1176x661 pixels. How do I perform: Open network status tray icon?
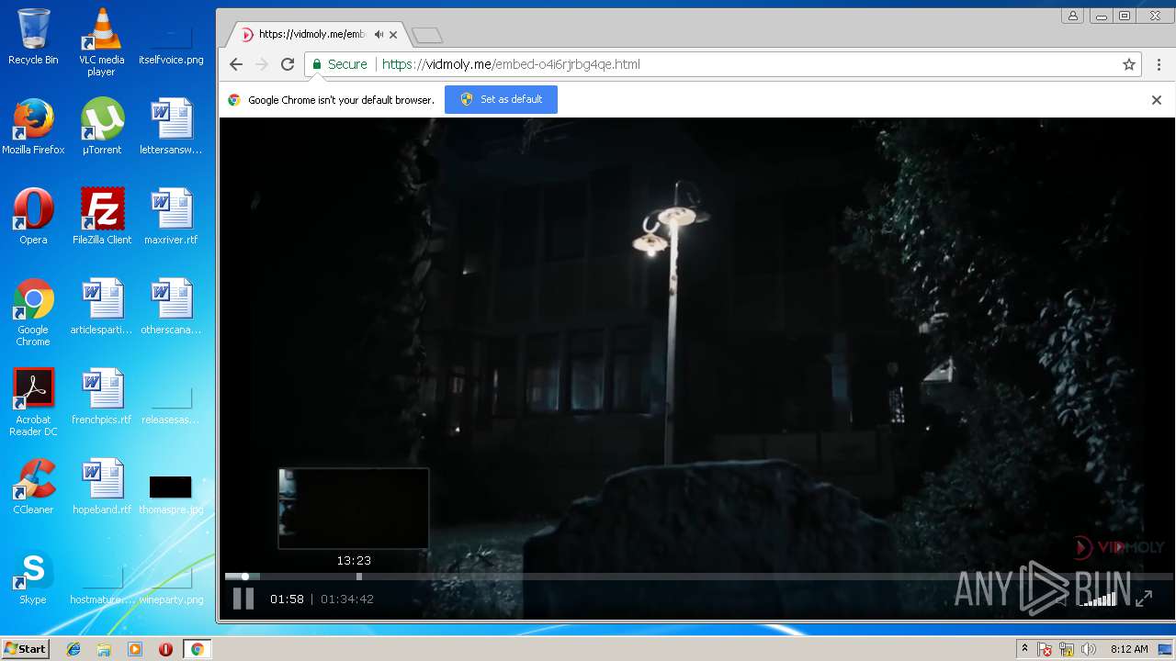[1067, 649]
